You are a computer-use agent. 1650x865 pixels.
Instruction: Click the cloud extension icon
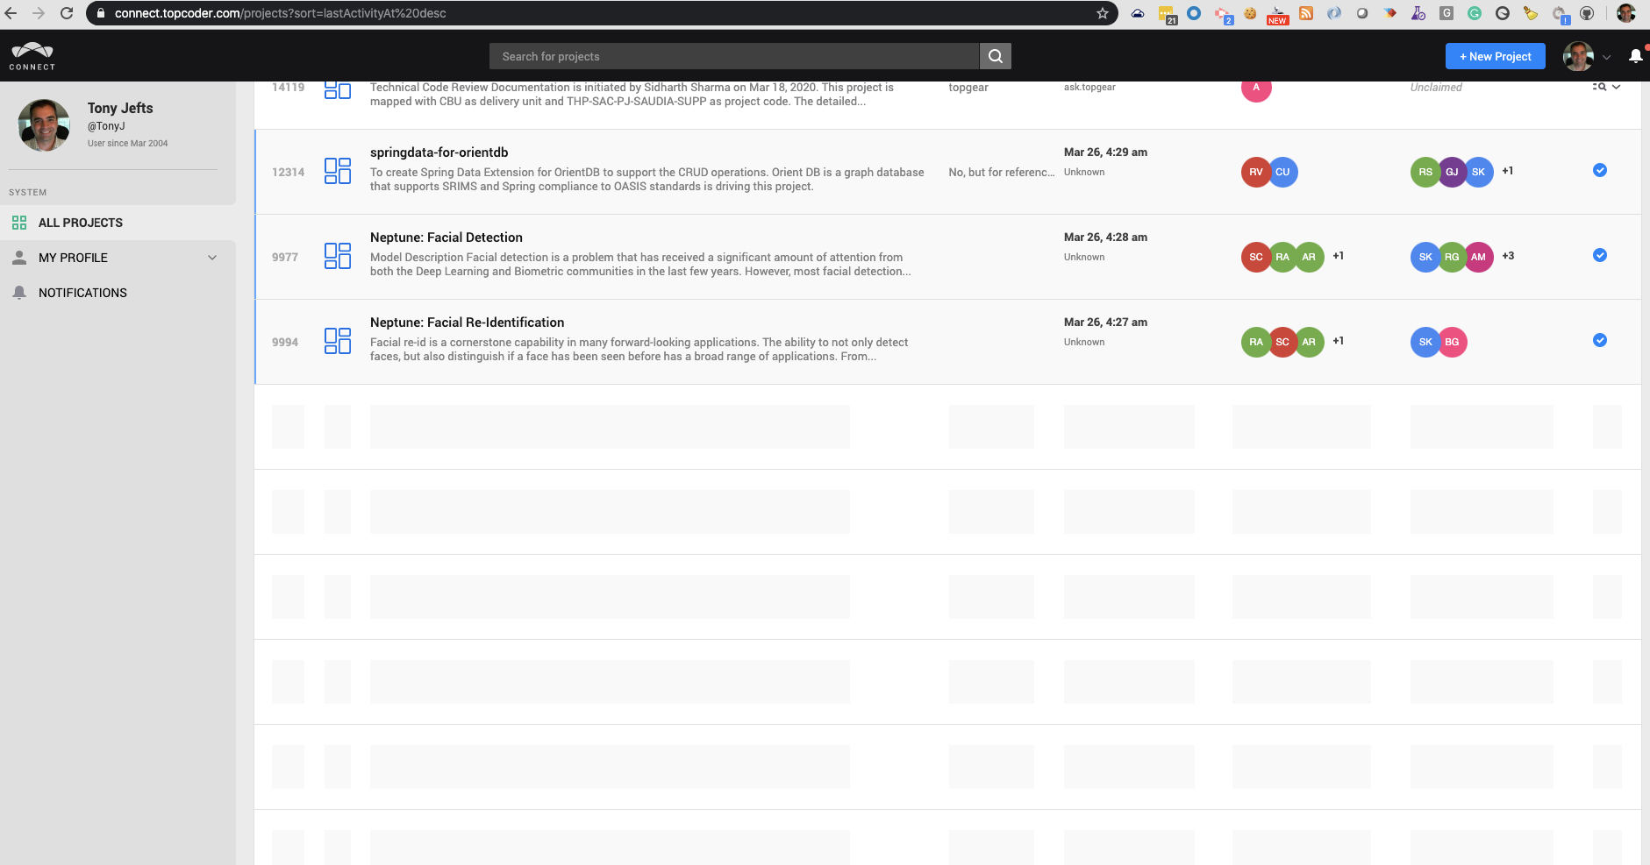[x=1138, y=13]
